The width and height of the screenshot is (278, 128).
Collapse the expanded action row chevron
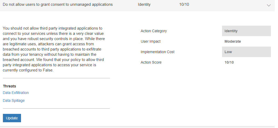click(269, 5)
